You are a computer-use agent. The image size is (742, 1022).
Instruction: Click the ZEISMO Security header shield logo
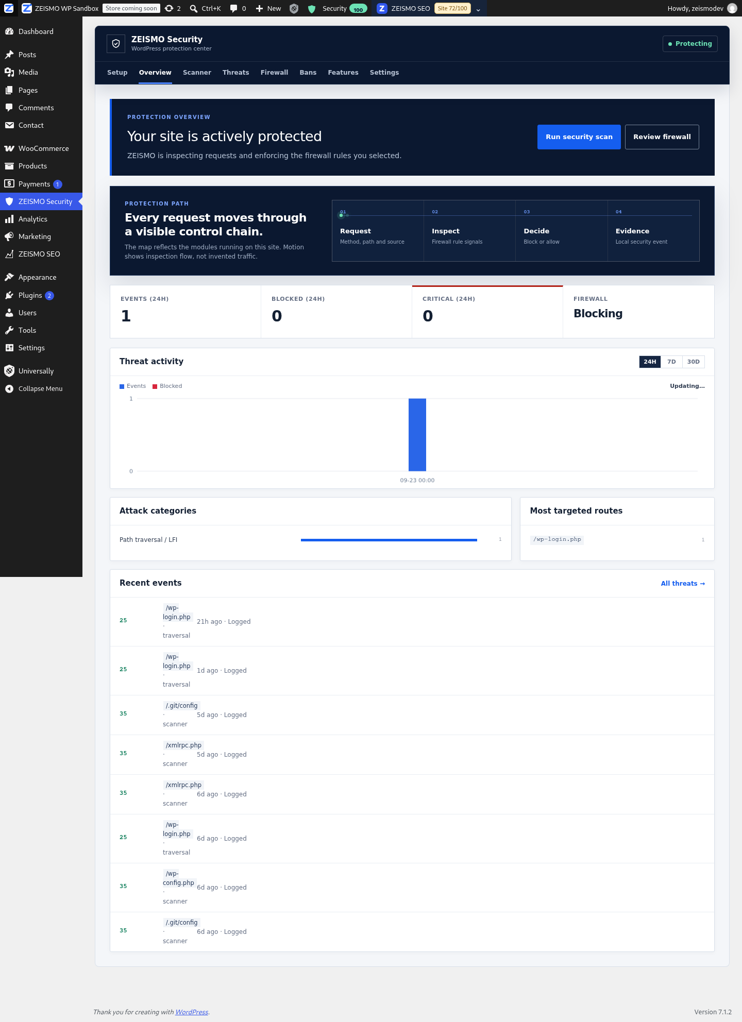click(116, 44)
